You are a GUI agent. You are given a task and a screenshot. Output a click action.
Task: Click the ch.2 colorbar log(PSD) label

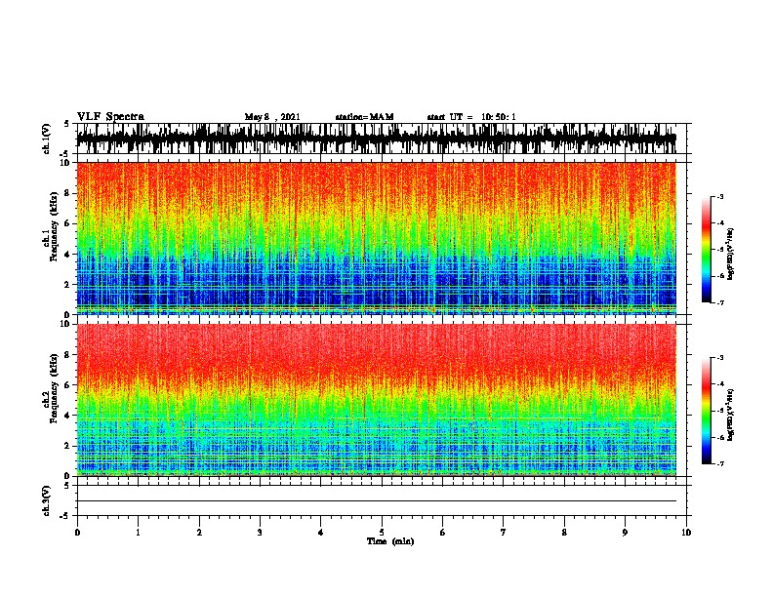(x=730, y=415)
